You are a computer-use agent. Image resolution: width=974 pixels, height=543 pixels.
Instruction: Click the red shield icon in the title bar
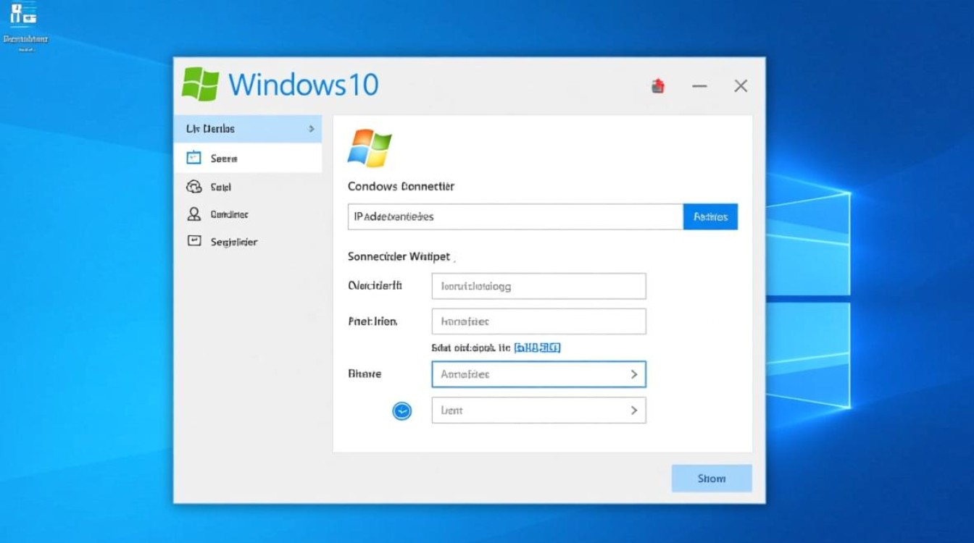658,85
